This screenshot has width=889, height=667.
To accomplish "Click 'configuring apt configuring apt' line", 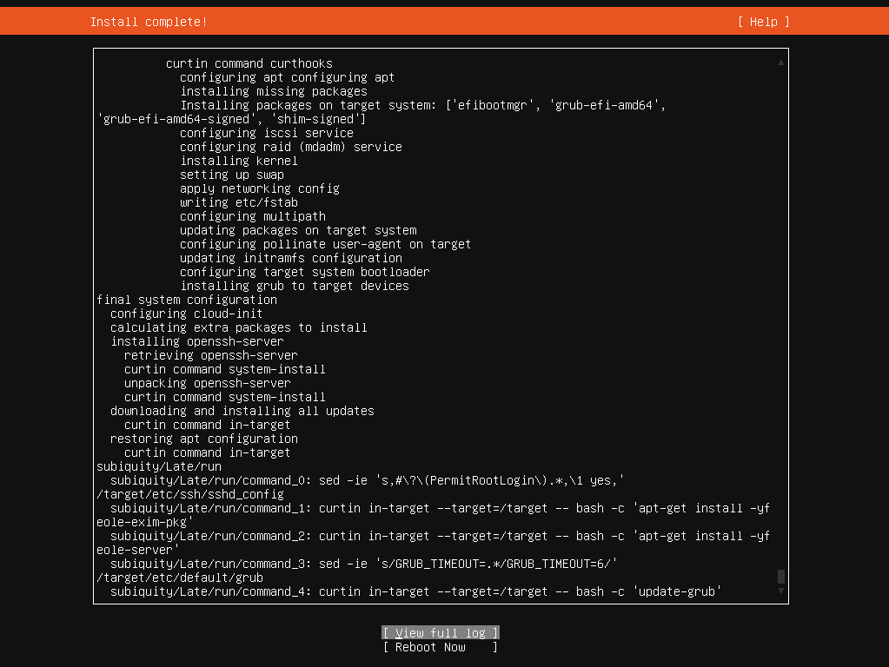I will pyautogui.click(x=288, y=77).
